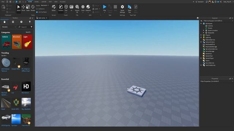Click the Lock tool icon
Image resolution: width=234 pixels, height=131 pixels.
(94, 9)
